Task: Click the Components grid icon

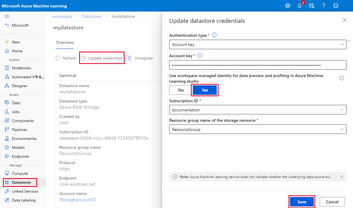Action: click(x=7, y=121)
